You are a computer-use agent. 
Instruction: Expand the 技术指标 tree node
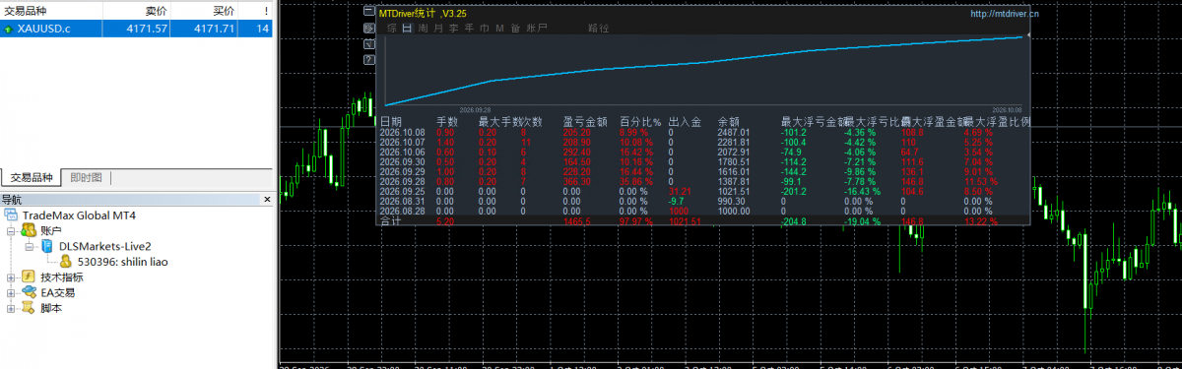[11, 277]
